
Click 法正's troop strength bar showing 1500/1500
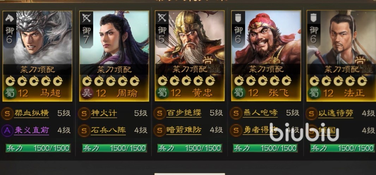click(x=342, y=148)
